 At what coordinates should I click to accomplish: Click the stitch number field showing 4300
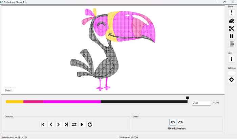pyautogui.click(x=201, y=103)
